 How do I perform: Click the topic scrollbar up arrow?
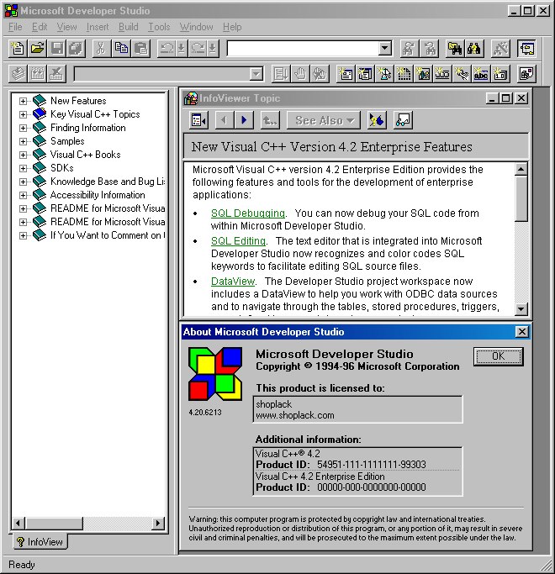click(521, 169)
